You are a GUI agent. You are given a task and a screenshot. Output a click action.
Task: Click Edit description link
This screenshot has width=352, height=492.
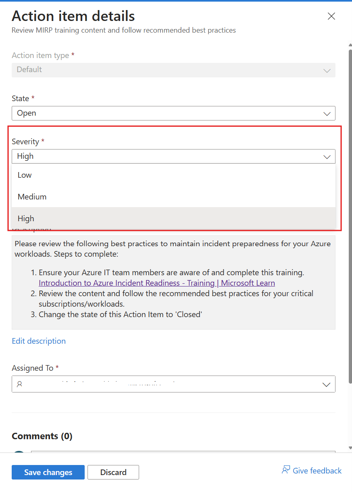(39, 341)
